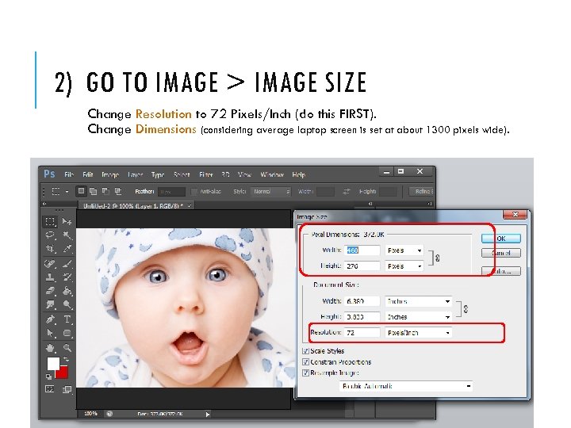Viewport: 571px width, 428px height.
Task: Click Subtract from Selection mode icon
Action: (105, 191)
